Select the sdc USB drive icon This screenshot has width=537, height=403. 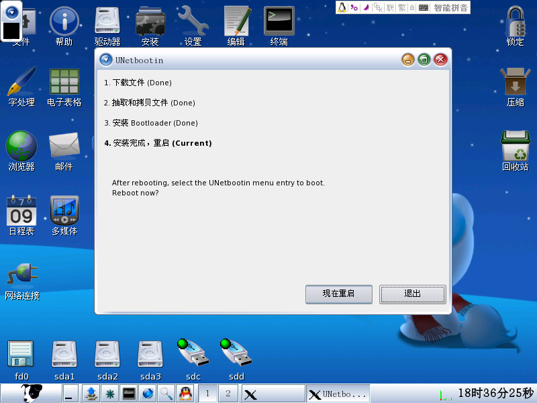click(x=193, y=360)
